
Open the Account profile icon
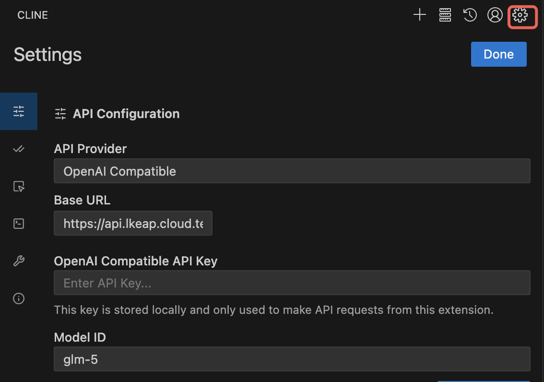coord(495,15)
